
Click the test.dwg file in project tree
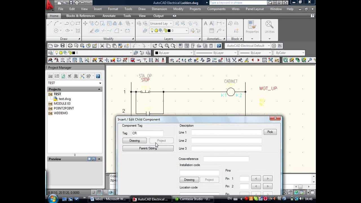click(65, 99)
